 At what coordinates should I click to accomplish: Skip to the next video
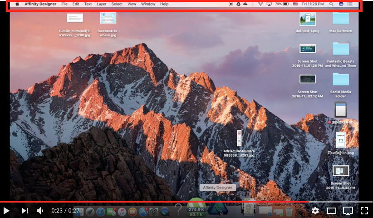coord(25,211)
